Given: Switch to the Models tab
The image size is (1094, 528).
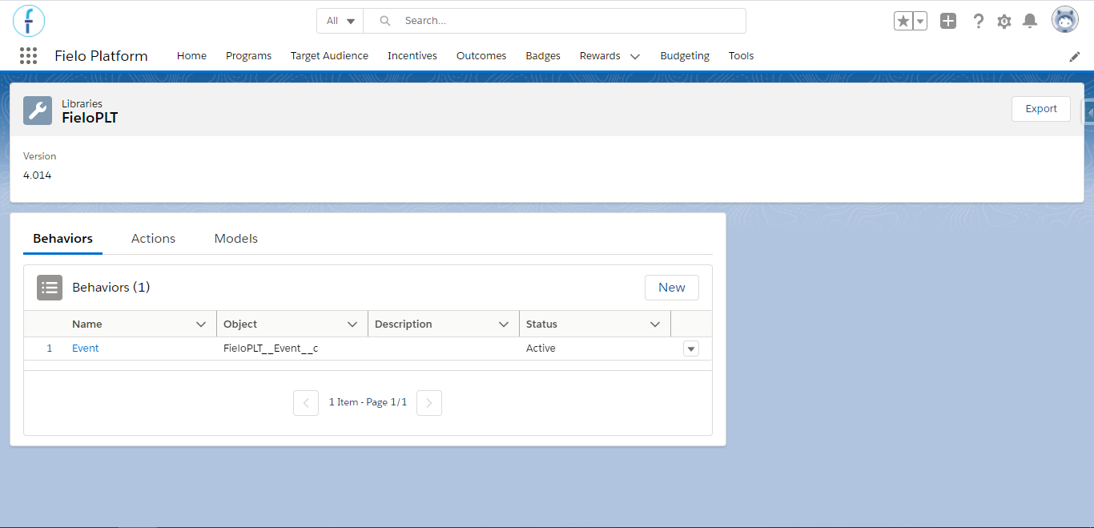Looking at the screenshot, I should (x=236, y=239).
